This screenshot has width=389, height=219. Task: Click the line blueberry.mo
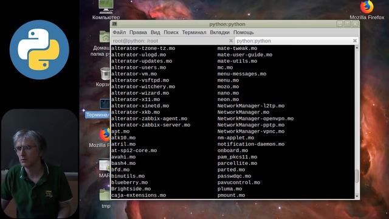pos(129,182)
